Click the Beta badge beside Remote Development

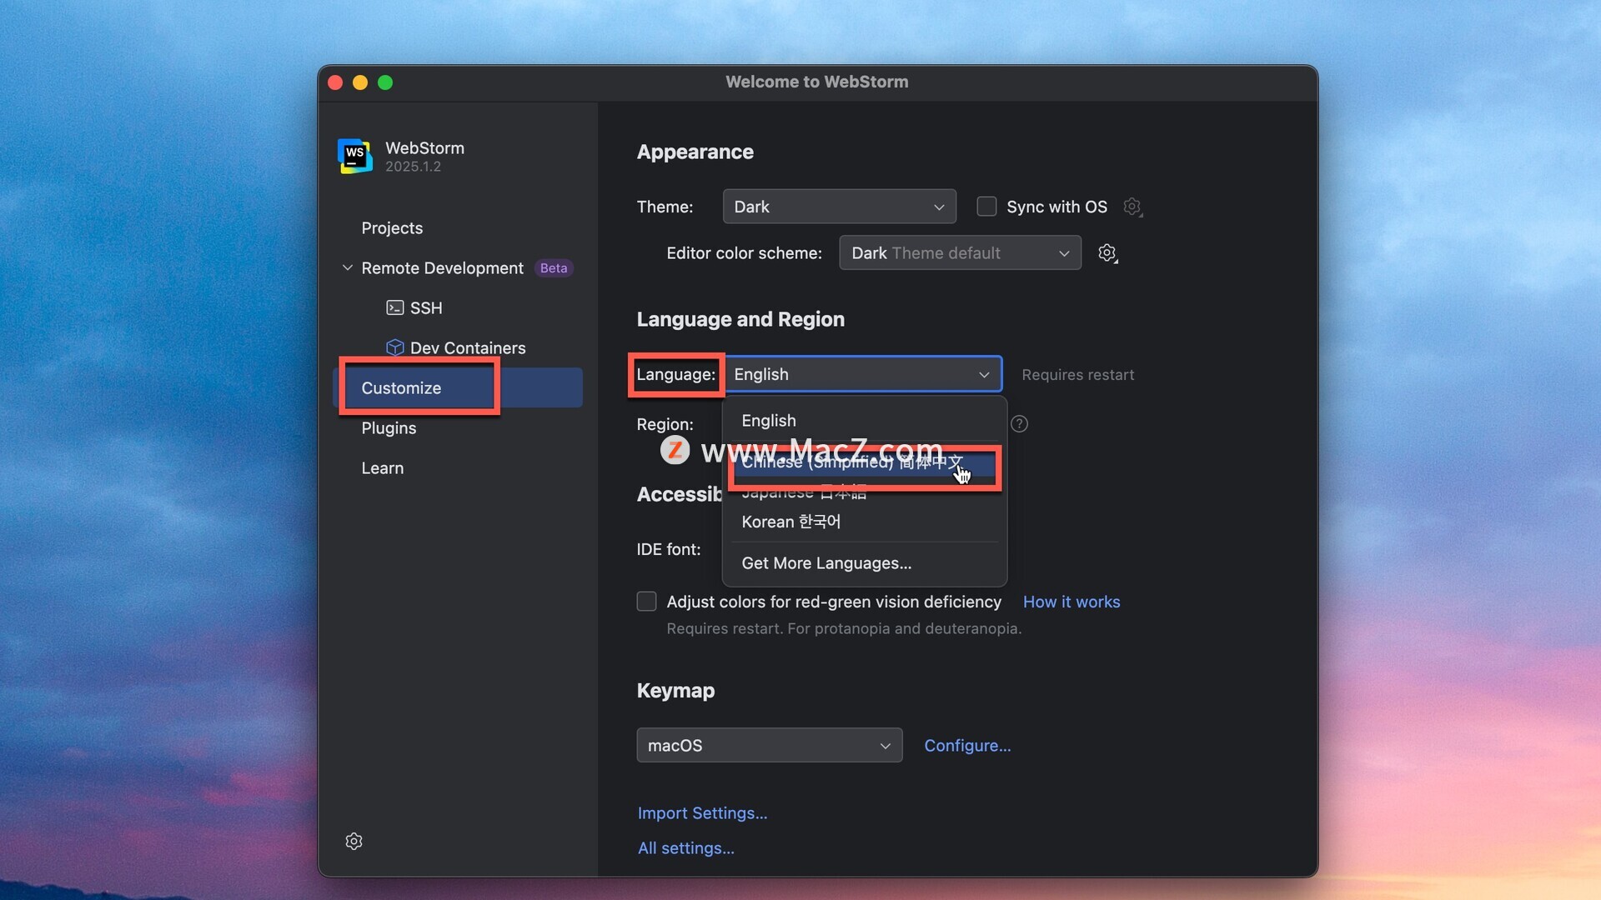554,268
